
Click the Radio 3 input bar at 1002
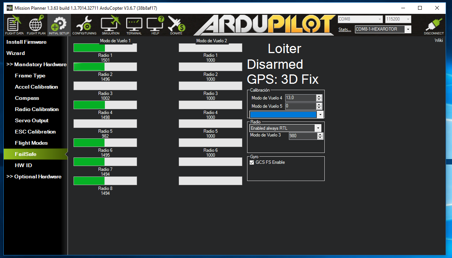click(x=105, y=86)
